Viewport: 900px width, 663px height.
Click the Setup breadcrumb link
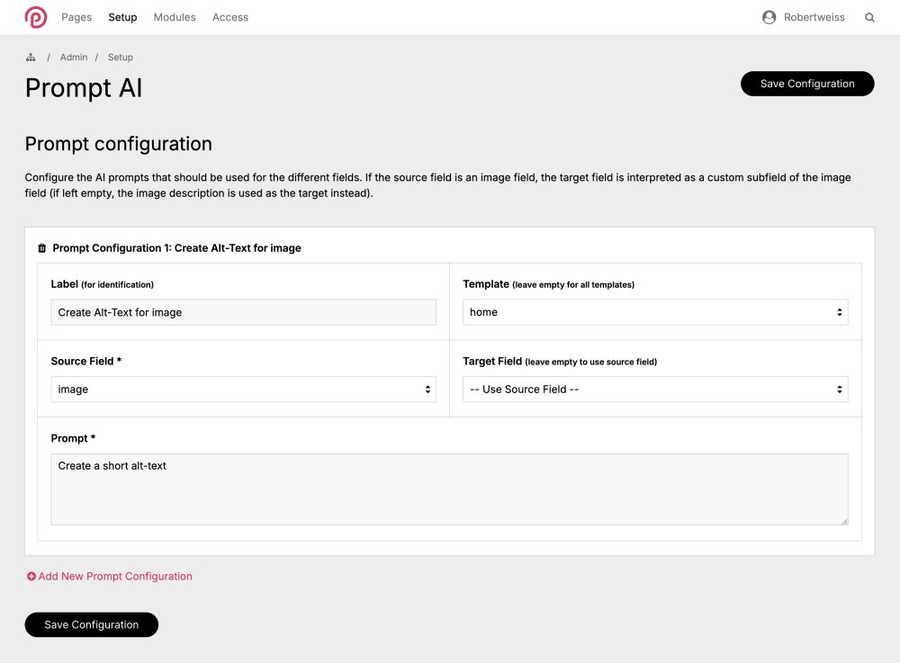pyautogui.click(x=121, y=58)
